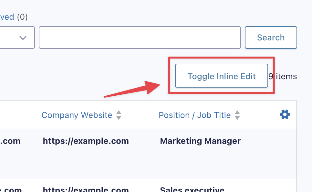Click Company Website descending sort arrow
Image resolution: width=312 pixels, height=192 pixels.
click(x=119, y=118)
